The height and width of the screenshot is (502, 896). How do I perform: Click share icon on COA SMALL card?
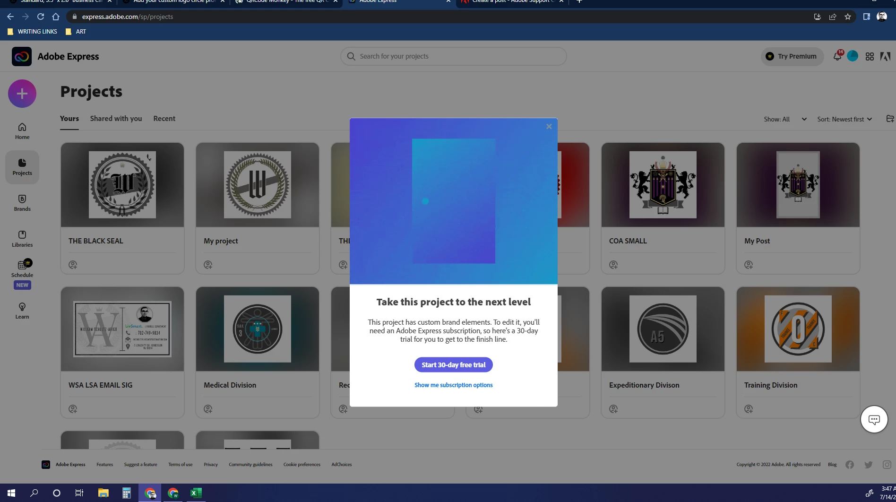(613, 265)
